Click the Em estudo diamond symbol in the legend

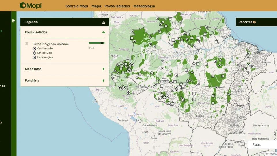(x=34, y=53)
